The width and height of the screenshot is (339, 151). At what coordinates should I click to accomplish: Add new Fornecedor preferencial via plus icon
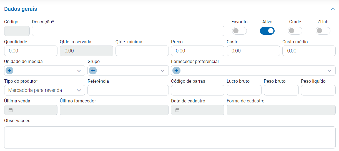coord(176,71)
